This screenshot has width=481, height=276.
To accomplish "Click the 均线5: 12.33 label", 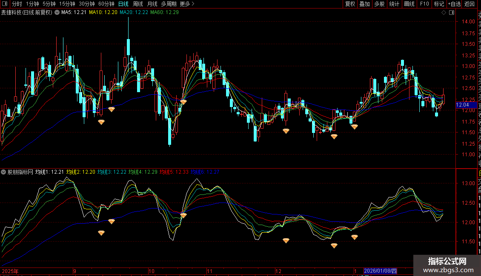I will pos(174,172).
